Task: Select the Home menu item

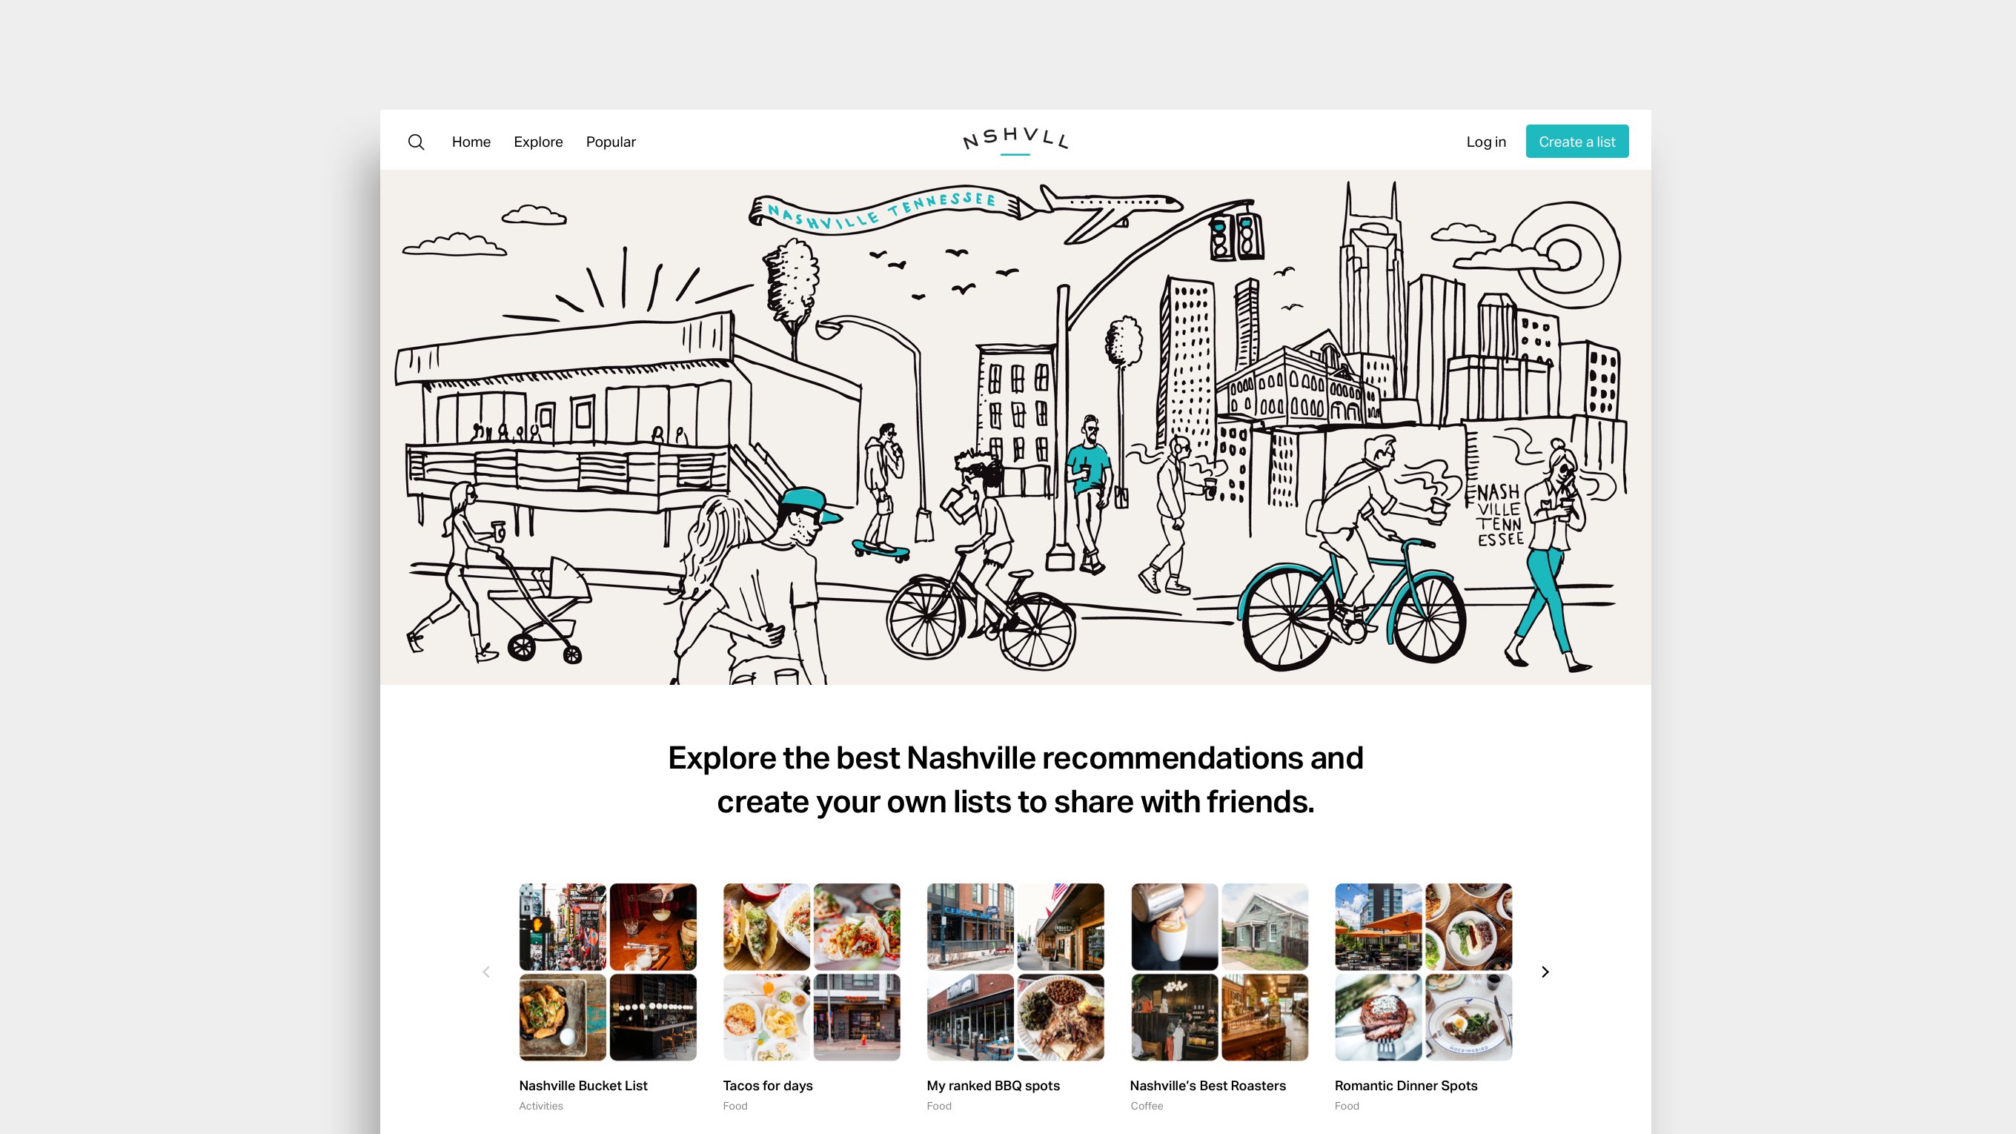Action: click(472, 142)
